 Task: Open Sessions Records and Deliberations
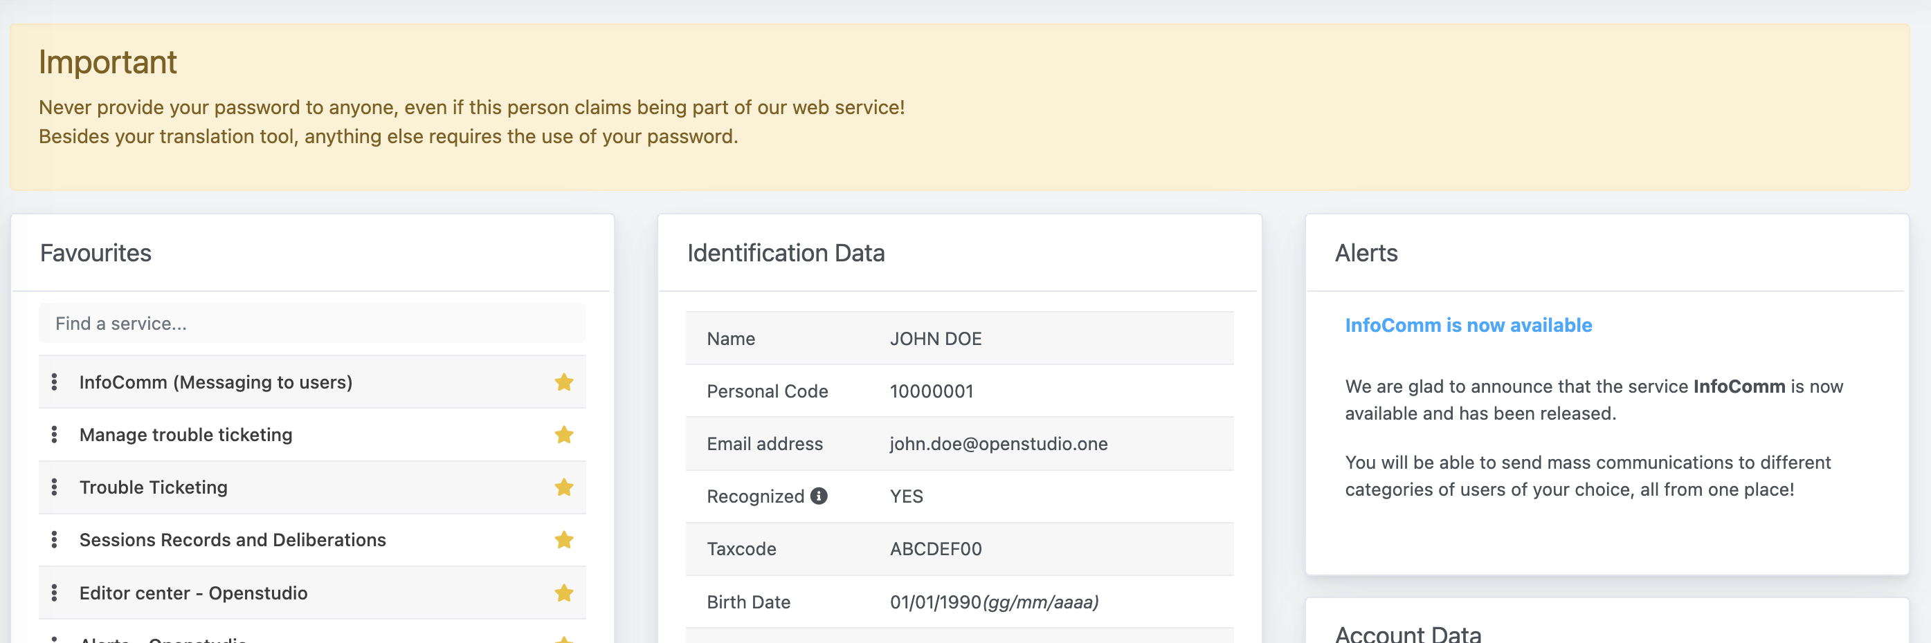pyautogui.click(x=233, y=540)
